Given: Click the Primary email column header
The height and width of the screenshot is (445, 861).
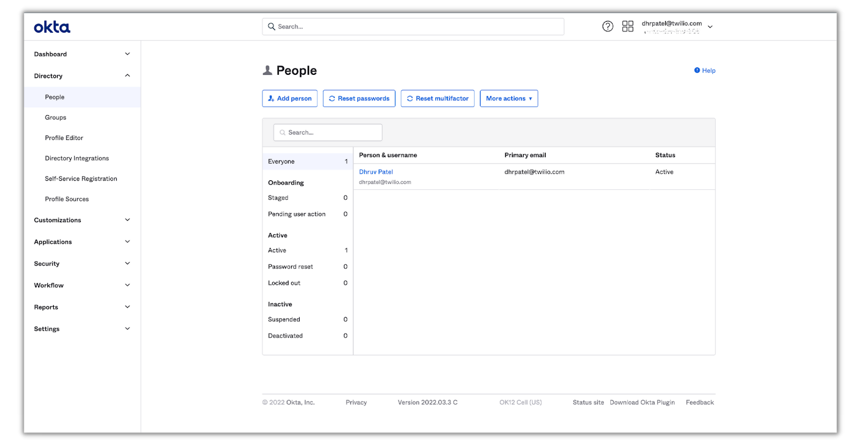Looking at the screenshot, I should (525, 155).
